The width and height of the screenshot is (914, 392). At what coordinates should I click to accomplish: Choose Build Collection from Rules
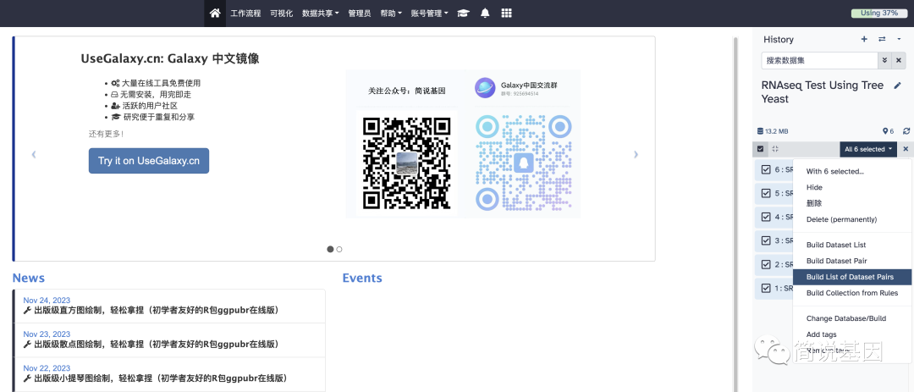pos(853,293)
